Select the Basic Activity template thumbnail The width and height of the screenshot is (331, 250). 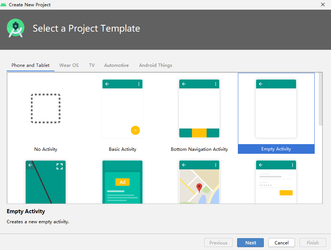pos(122,108)
